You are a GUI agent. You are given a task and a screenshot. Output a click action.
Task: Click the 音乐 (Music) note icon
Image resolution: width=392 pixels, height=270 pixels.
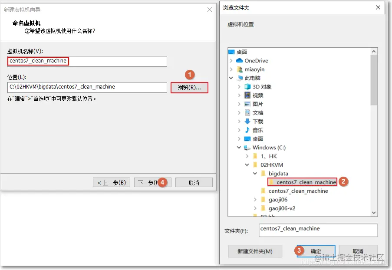[x=247, y=130]
